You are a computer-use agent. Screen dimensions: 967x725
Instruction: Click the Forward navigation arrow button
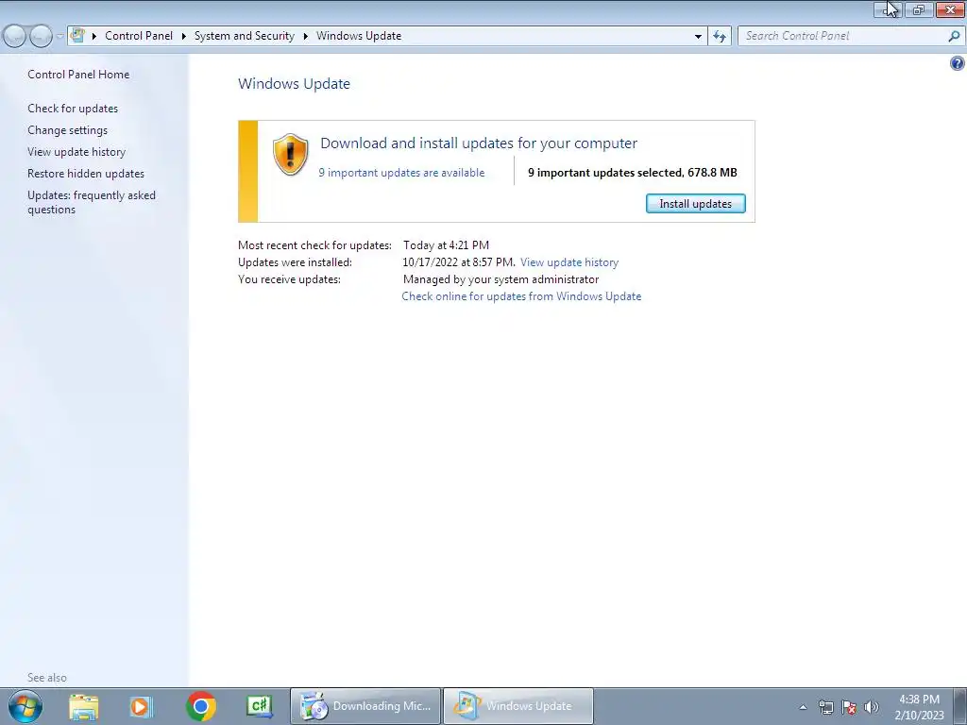41,36
